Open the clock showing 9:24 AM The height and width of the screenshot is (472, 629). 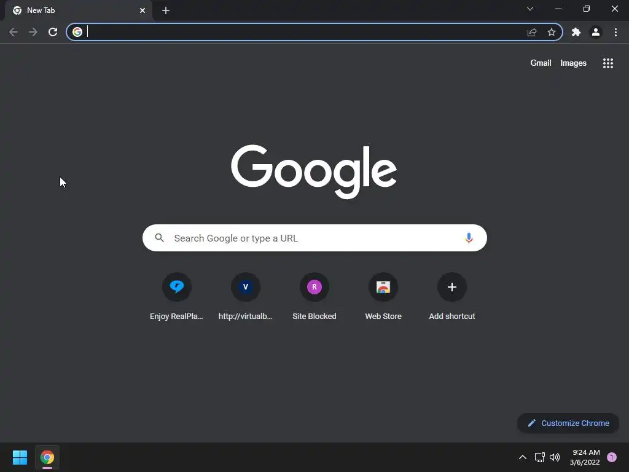pyautogui.click(x=585, y=457)
